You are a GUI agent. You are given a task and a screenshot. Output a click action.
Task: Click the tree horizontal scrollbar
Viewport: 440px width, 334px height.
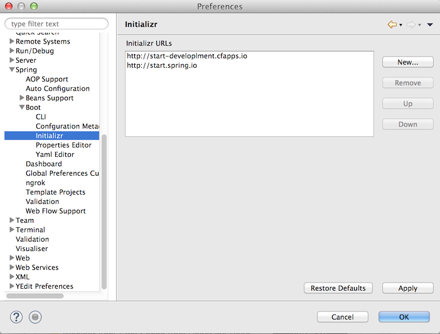tap(35, 296)
